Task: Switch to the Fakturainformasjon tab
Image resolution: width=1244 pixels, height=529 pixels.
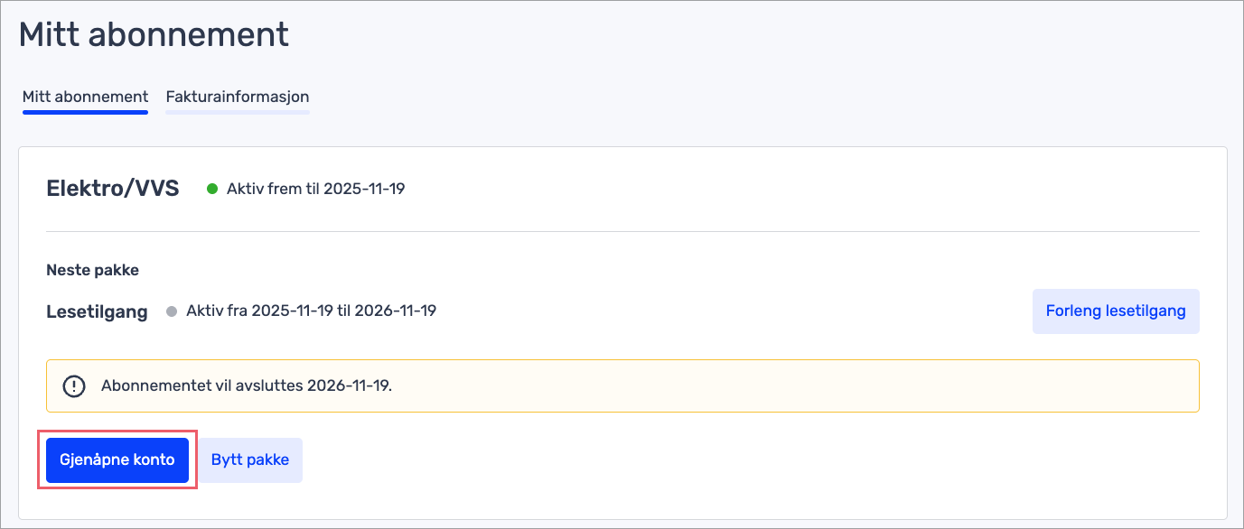Action: 238,97
